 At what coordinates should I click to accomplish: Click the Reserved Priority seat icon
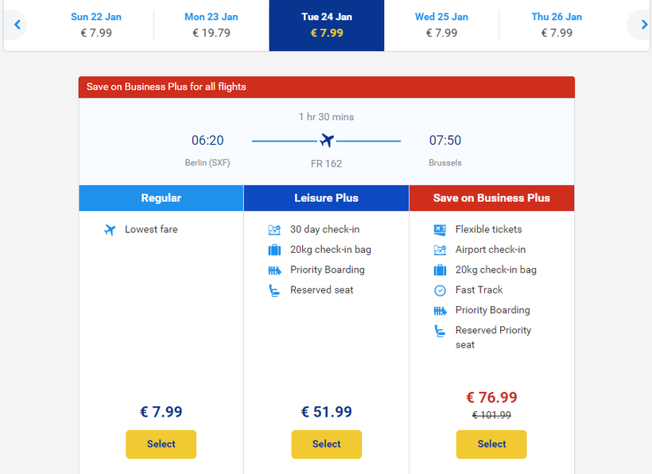tap(440, 332)
